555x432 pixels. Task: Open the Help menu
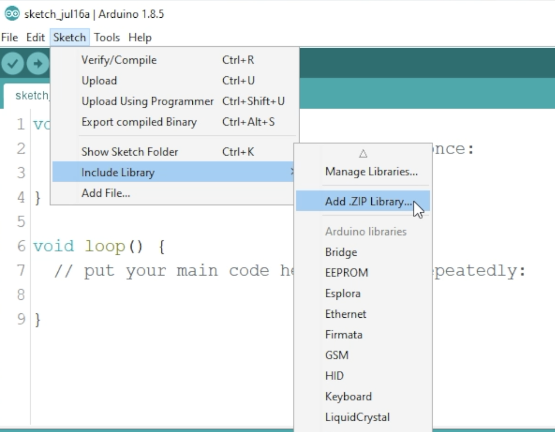click(x=140, y=37)
